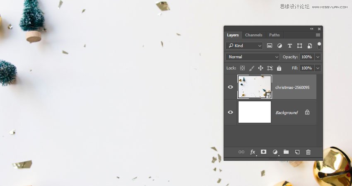Filter layers by pixel layer icon
352x186 pixels.
[x=270, y=46]
